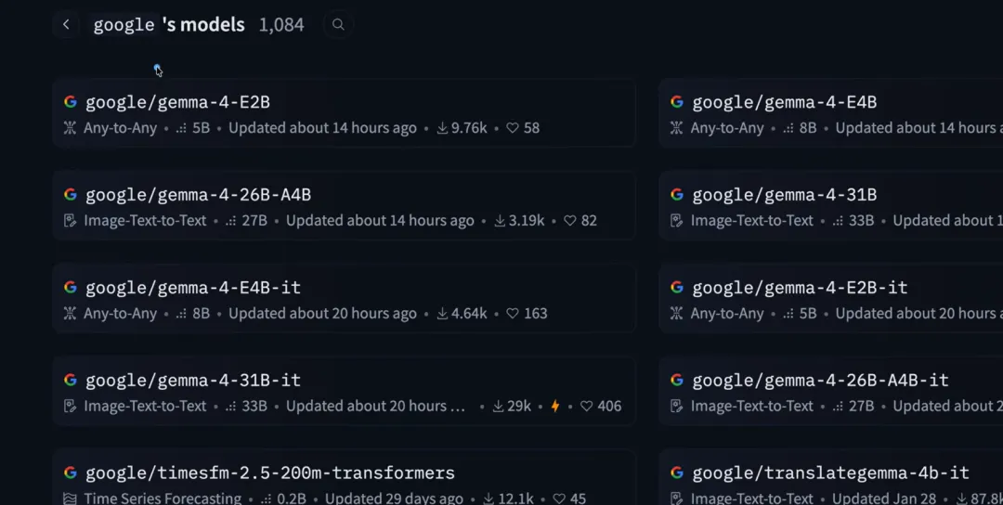
Task: Open the google/gemma-4-E4B-it model
Action: coord(193,288)
